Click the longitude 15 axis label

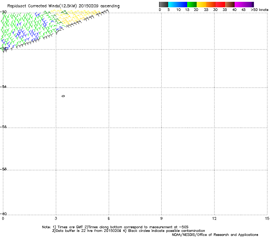click(267, 218)
